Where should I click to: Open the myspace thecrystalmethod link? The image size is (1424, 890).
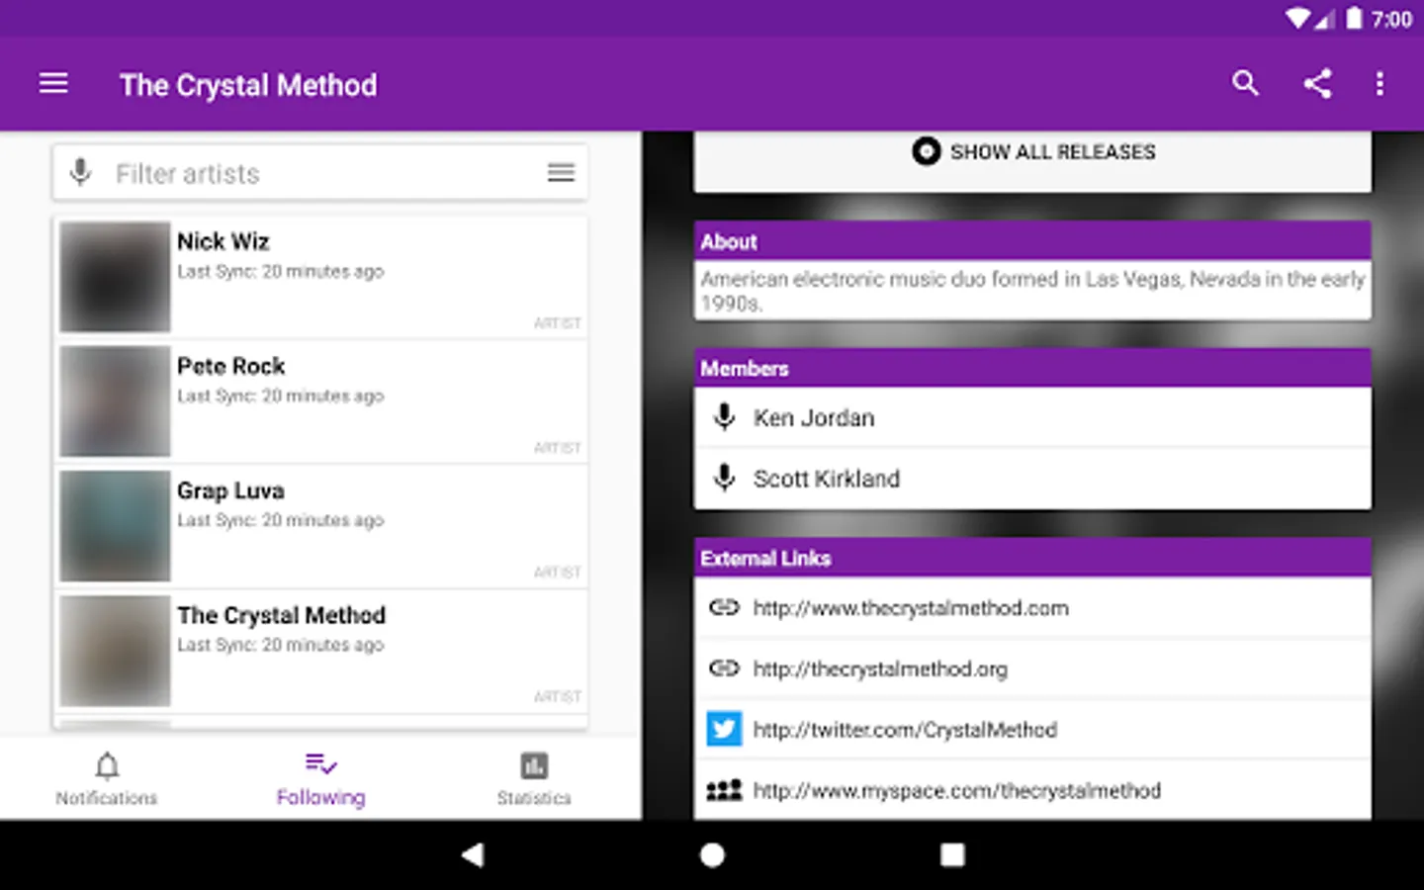[x=1032, y=790]
